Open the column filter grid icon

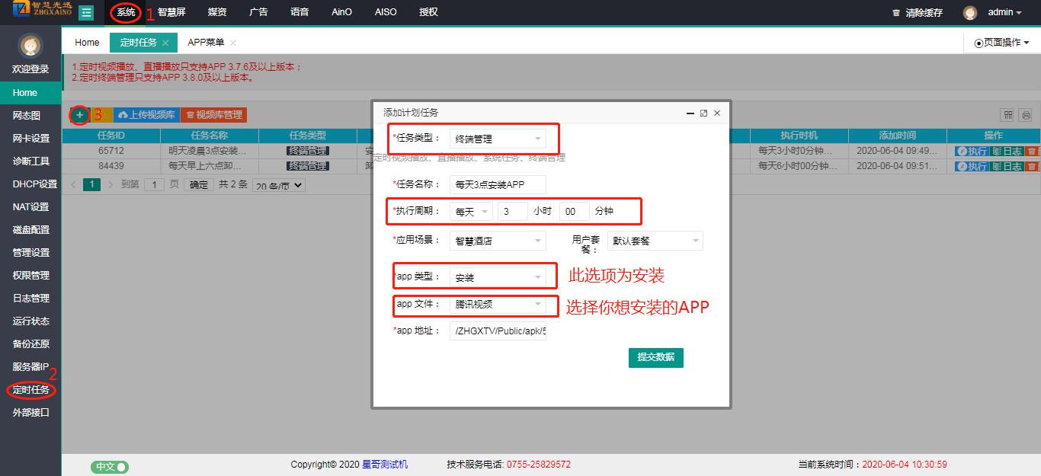[x=1008, y=115]
